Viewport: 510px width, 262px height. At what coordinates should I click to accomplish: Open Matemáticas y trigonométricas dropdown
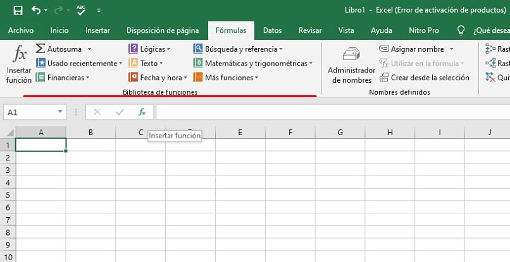253,63
